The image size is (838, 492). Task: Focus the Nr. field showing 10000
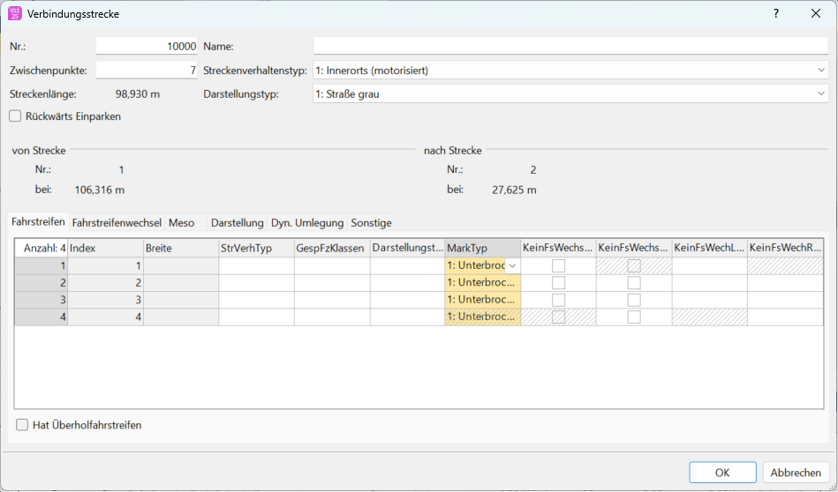coord(147,46)
